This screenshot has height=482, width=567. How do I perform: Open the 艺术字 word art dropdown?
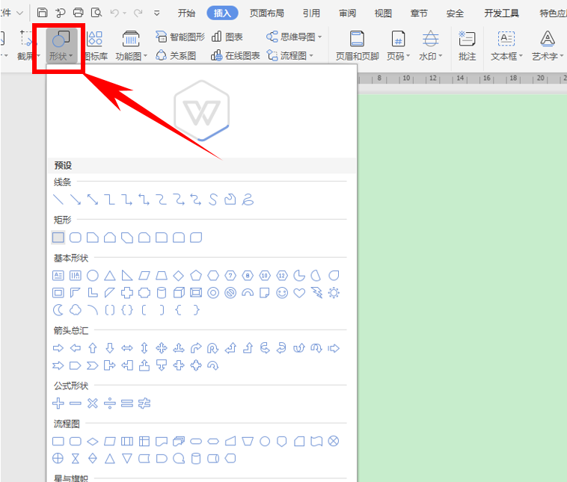pyautogui.click(x=548, y=46)
